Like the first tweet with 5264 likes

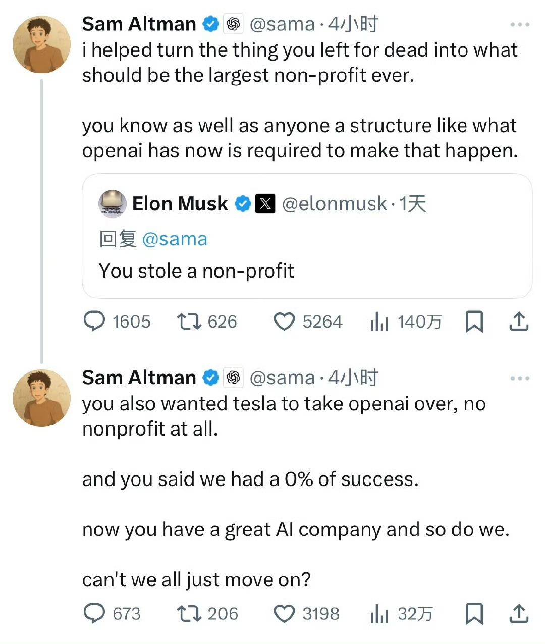284,321
